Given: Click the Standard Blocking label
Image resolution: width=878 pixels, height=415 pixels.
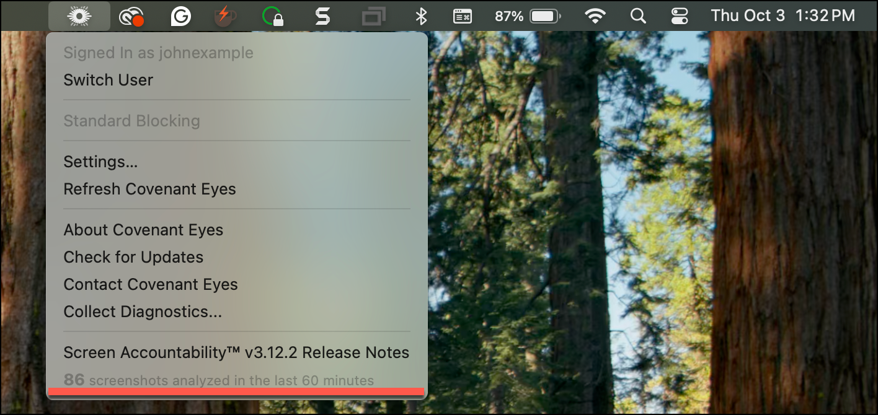Looking at the screenshot, I should (131, 121).
